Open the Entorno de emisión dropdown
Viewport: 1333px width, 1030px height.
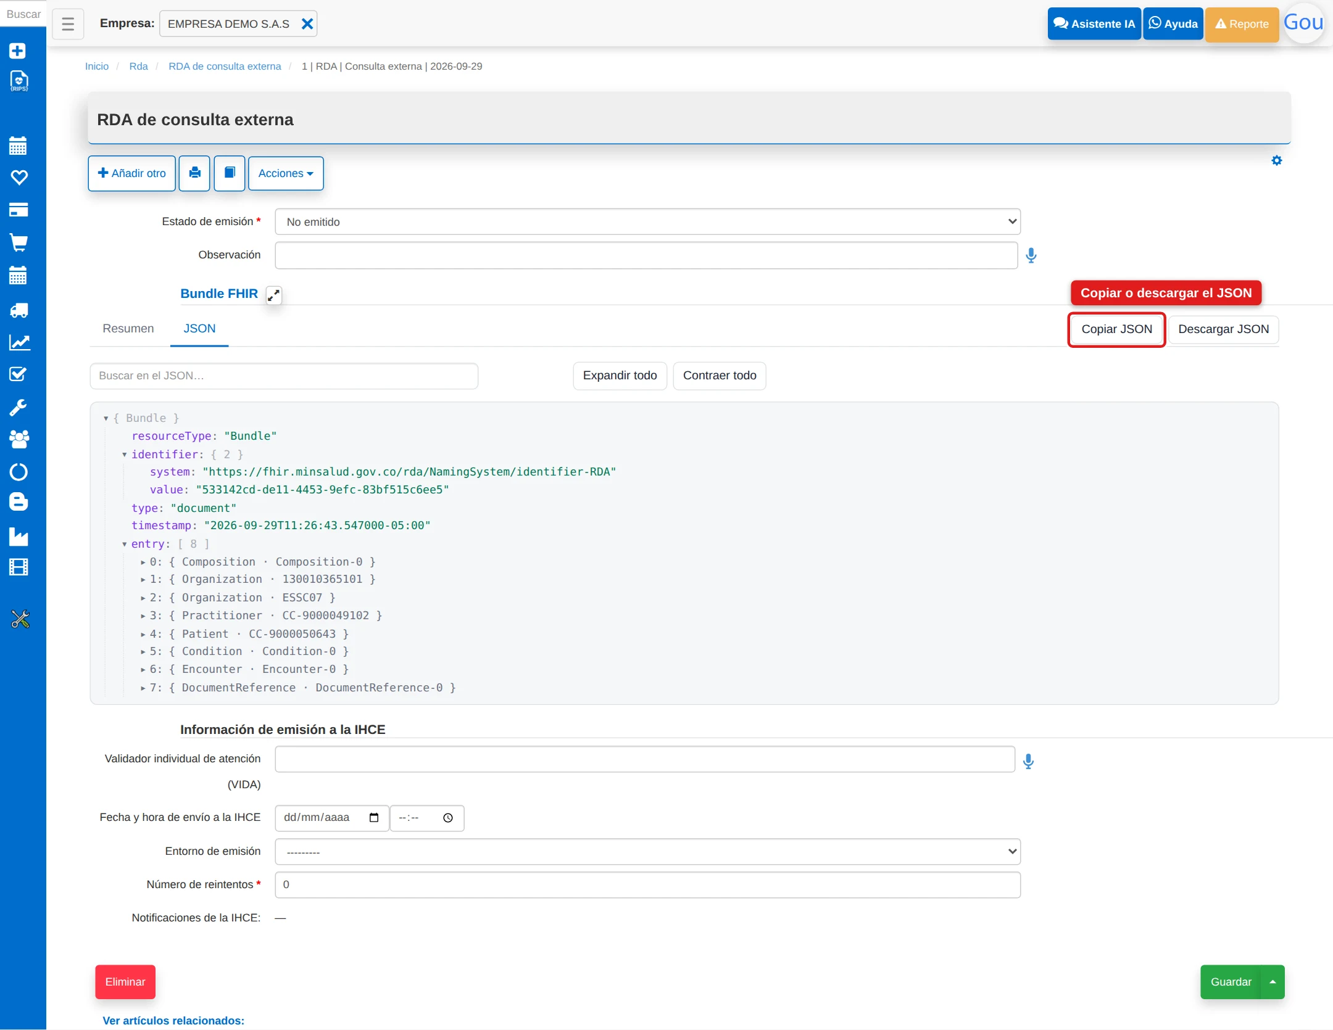[x=648, y=852]
